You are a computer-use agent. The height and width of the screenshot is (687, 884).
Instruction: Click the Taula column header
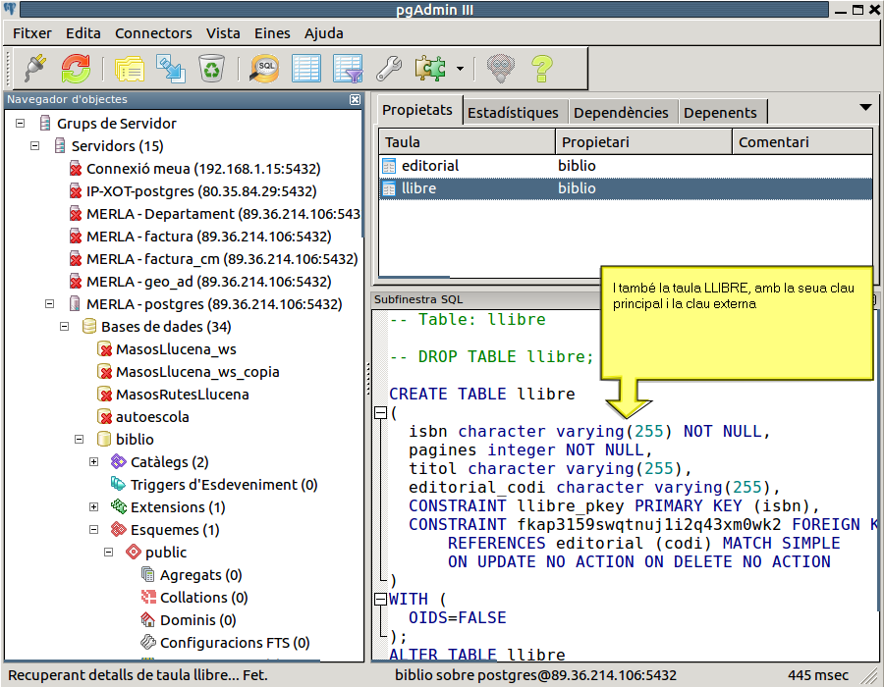click(467, 142)
